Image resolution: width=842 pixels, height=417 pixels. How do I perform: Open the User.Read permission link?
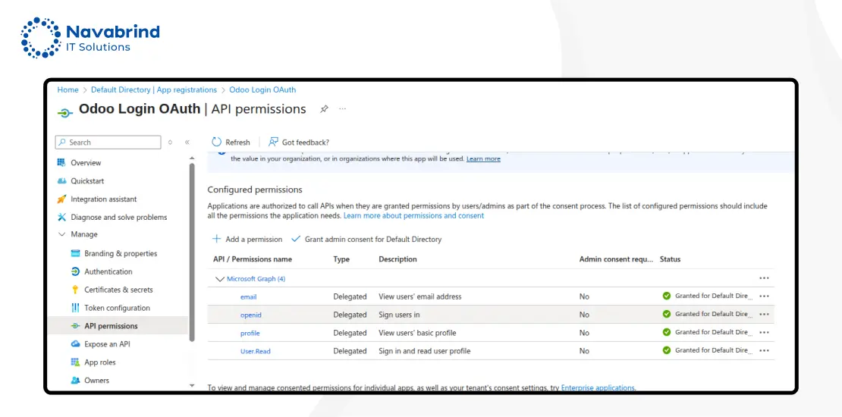coord(256,351)
